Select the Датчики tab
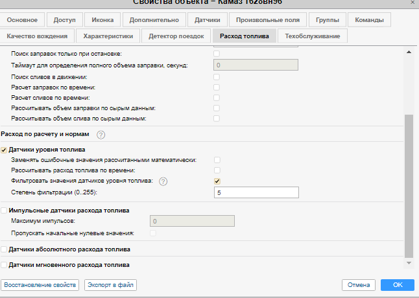419x298 pixels. tap(206, 19)
